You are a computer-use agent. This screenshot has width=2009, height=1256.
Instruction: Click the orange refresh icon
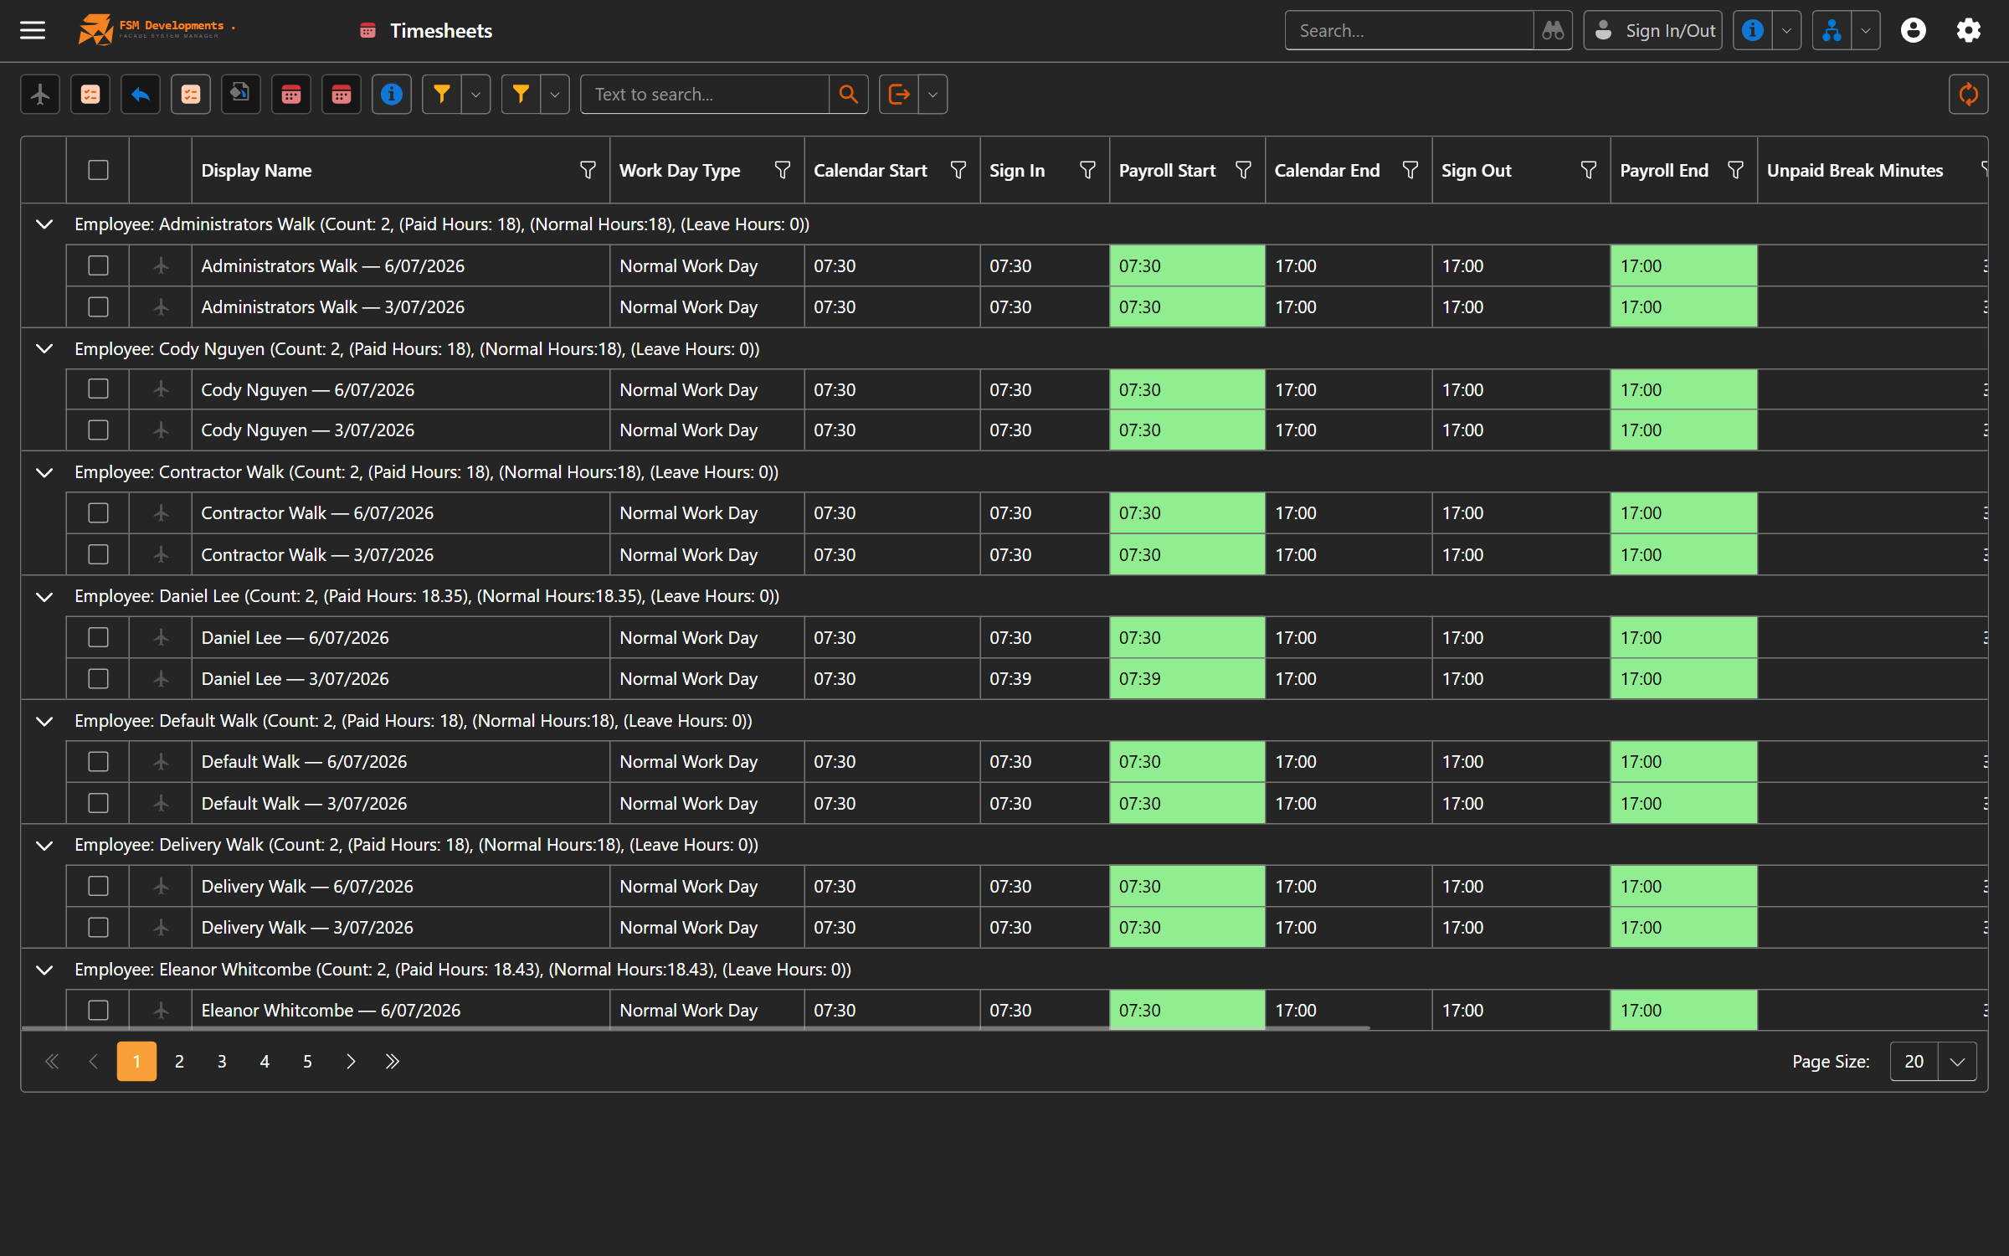tap(1968, 95)
